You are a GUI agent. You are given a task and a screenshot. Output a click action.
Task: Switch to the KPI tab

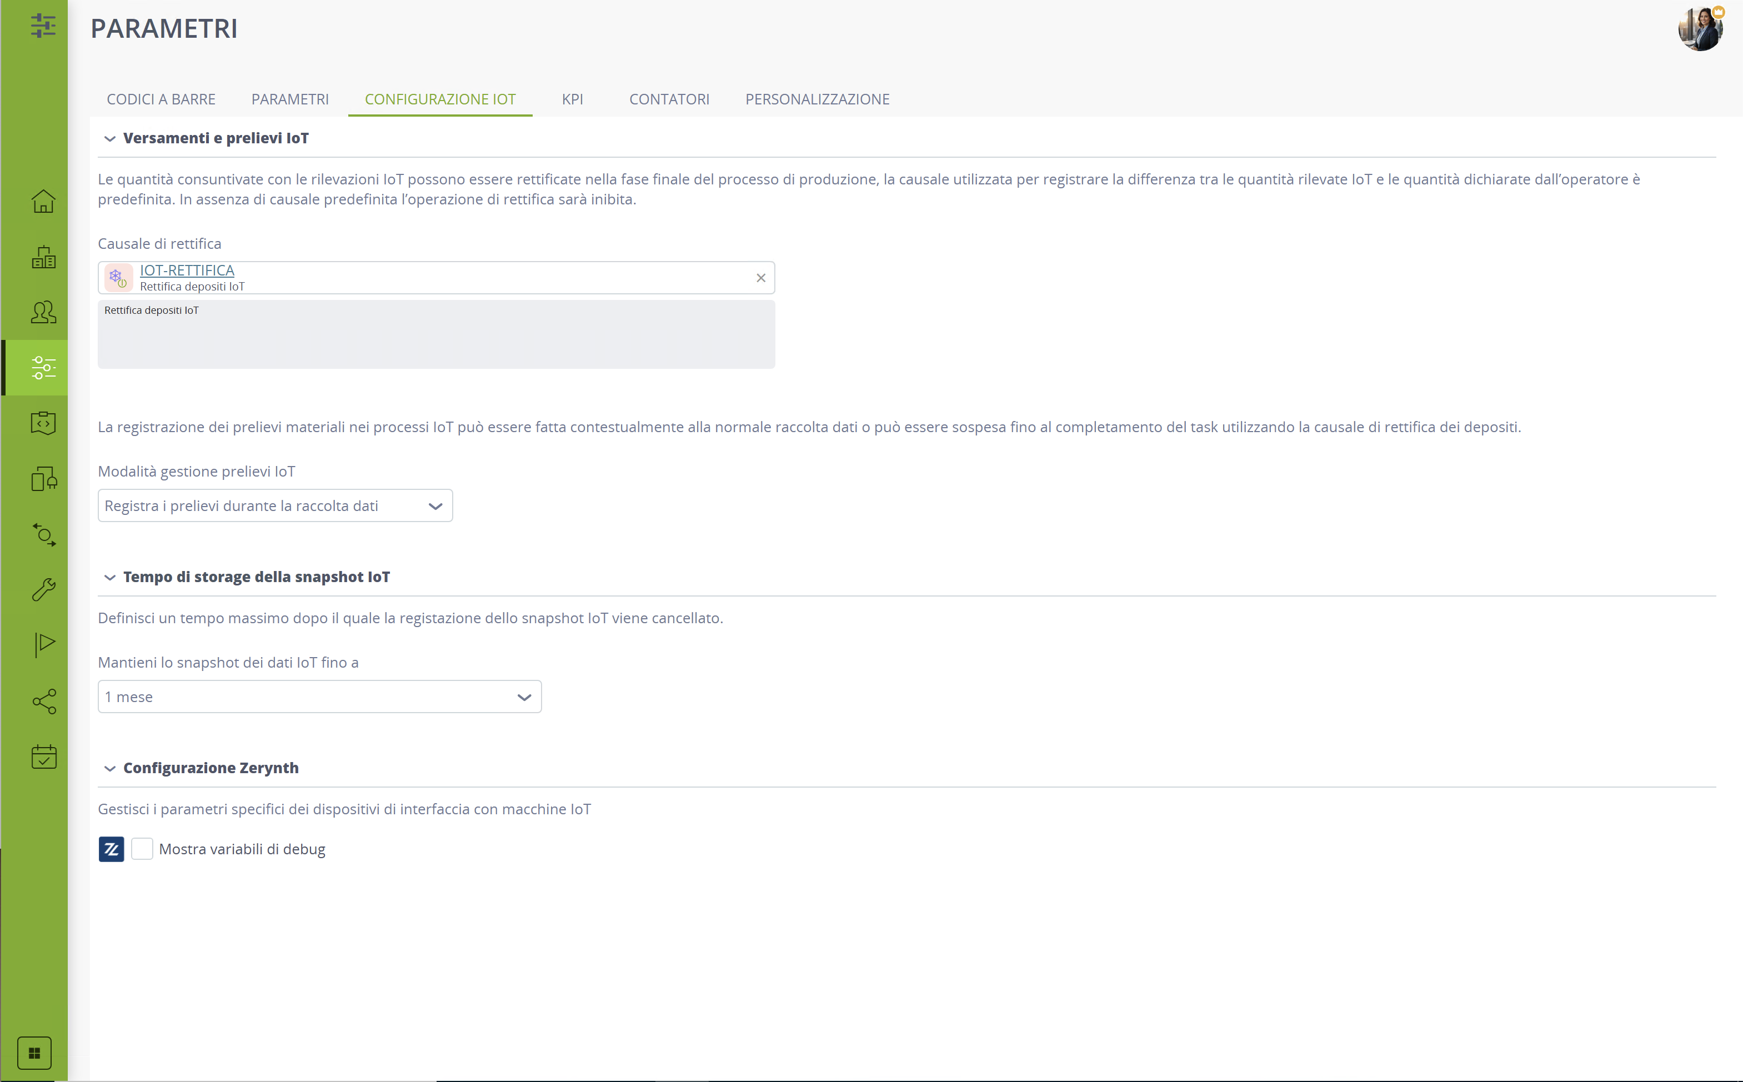[573, 99]
